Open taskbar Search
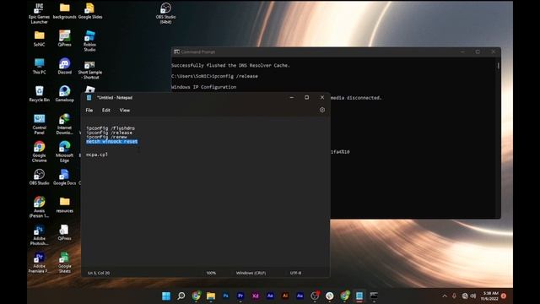 click(x=181, y=296)
